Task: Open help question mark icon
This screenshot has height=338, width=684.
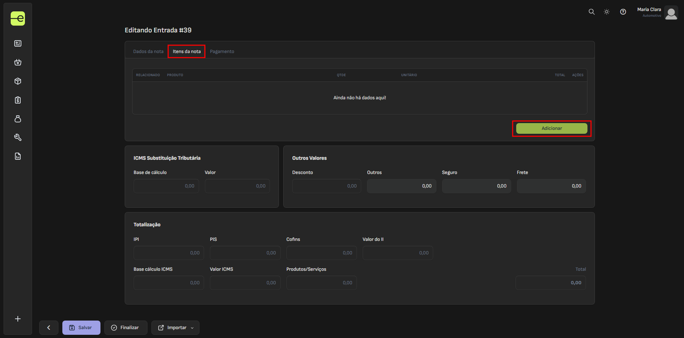Action: (623, 12)
